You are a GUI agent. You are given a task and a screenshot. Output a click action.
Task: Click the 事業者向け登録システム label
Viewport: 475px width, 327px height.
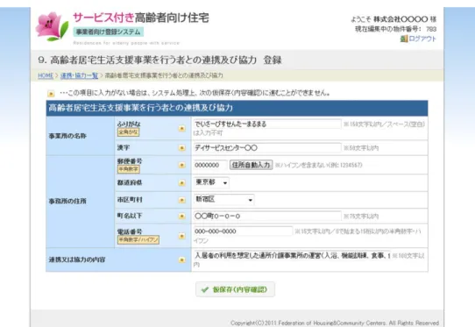[108, 32]
